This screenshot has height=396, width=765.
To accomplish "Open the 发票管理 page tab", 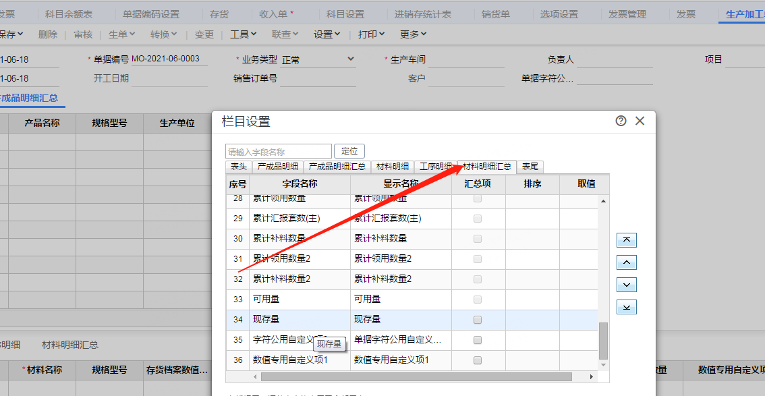I will tap(627, 15).
